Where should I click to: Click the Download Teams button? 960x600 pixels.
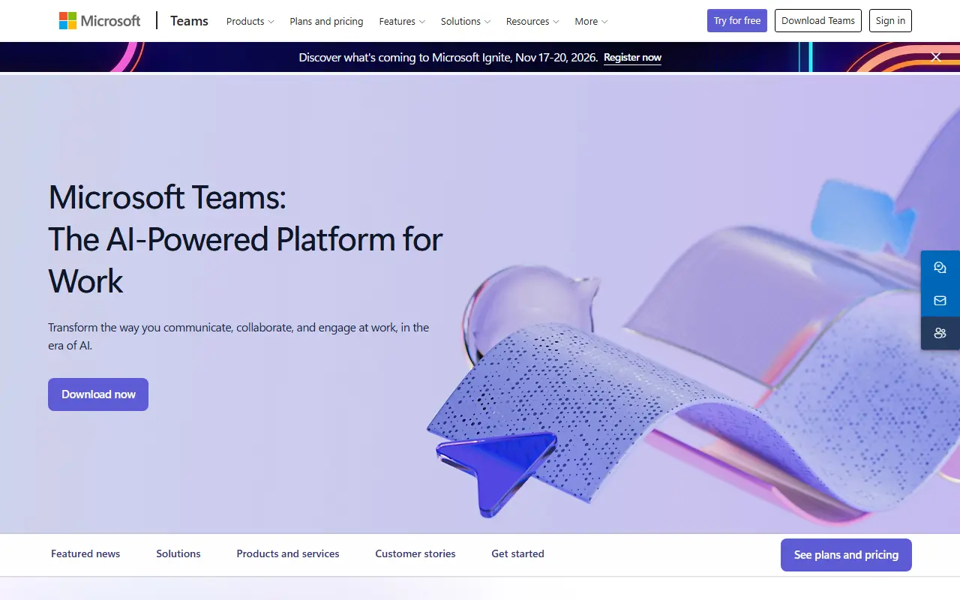coord(818,21)
